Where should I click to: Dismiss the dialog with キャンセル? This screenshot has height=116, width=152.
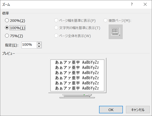138,110
